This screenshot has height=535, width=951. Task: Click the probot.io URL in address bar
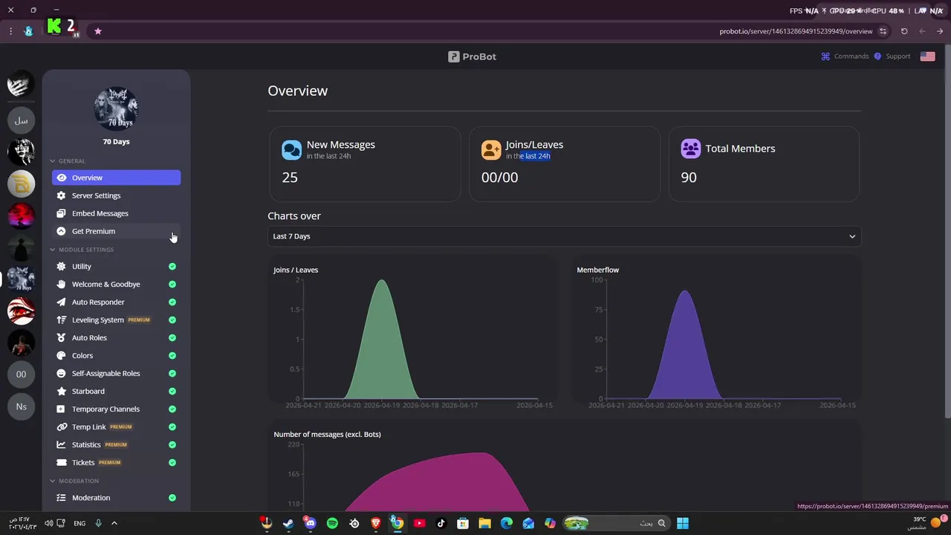(796, 31)
